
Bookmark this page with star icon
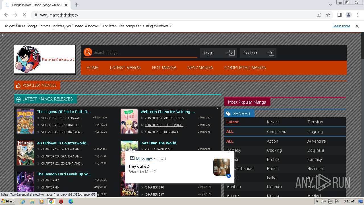tap(328, 15)
